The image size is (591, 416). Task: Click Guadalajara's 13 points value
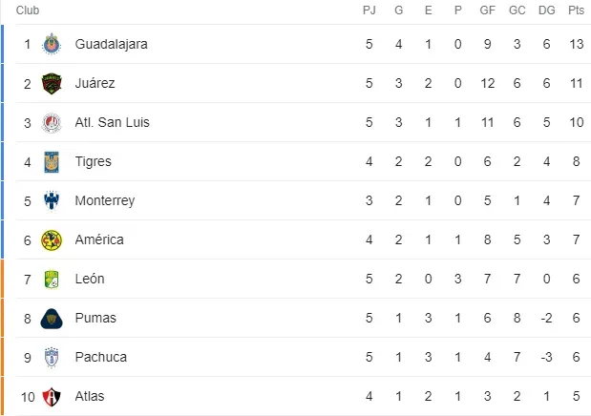click(576, 44)
